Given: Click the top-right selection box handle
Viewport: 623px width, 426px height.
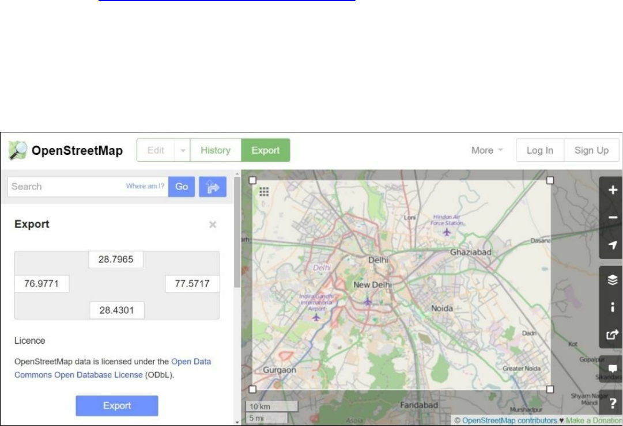Looking at the screenshot, I should pos(550,181).
